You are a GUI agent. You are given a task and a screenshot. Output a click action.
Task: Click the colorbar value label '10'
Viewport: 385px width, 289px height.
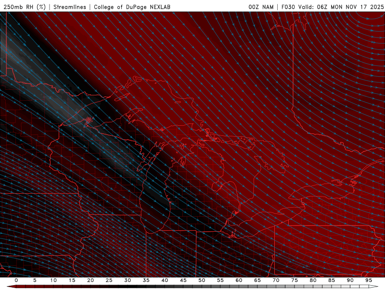pos(53,280)
